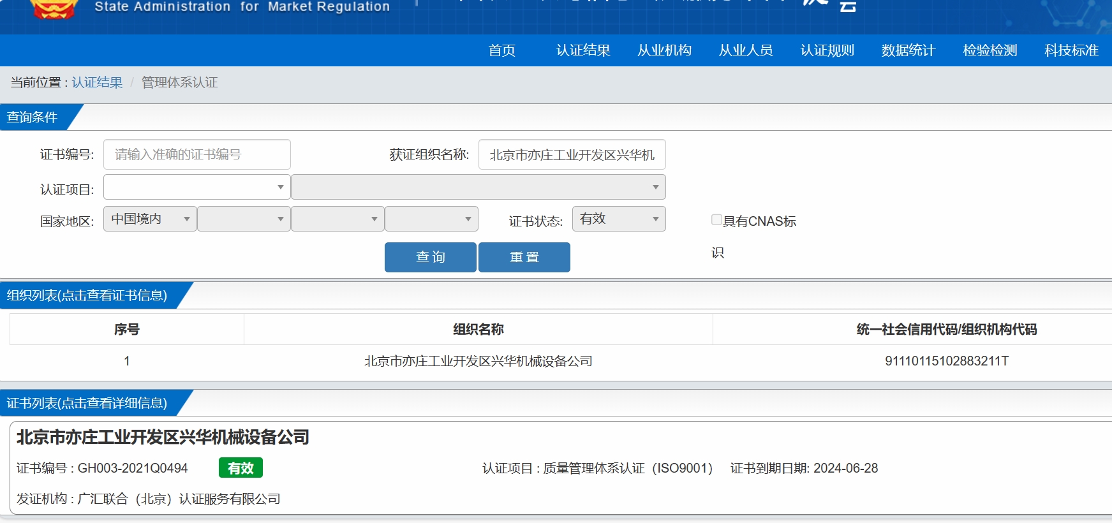Click the national emblem logo
The image size is (1112, 523).
tap(54, 9)
